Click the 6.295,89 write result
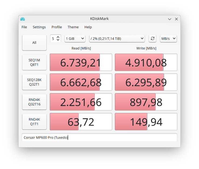The height and width of the screenshot is (169, 199). tap(146, 82)
